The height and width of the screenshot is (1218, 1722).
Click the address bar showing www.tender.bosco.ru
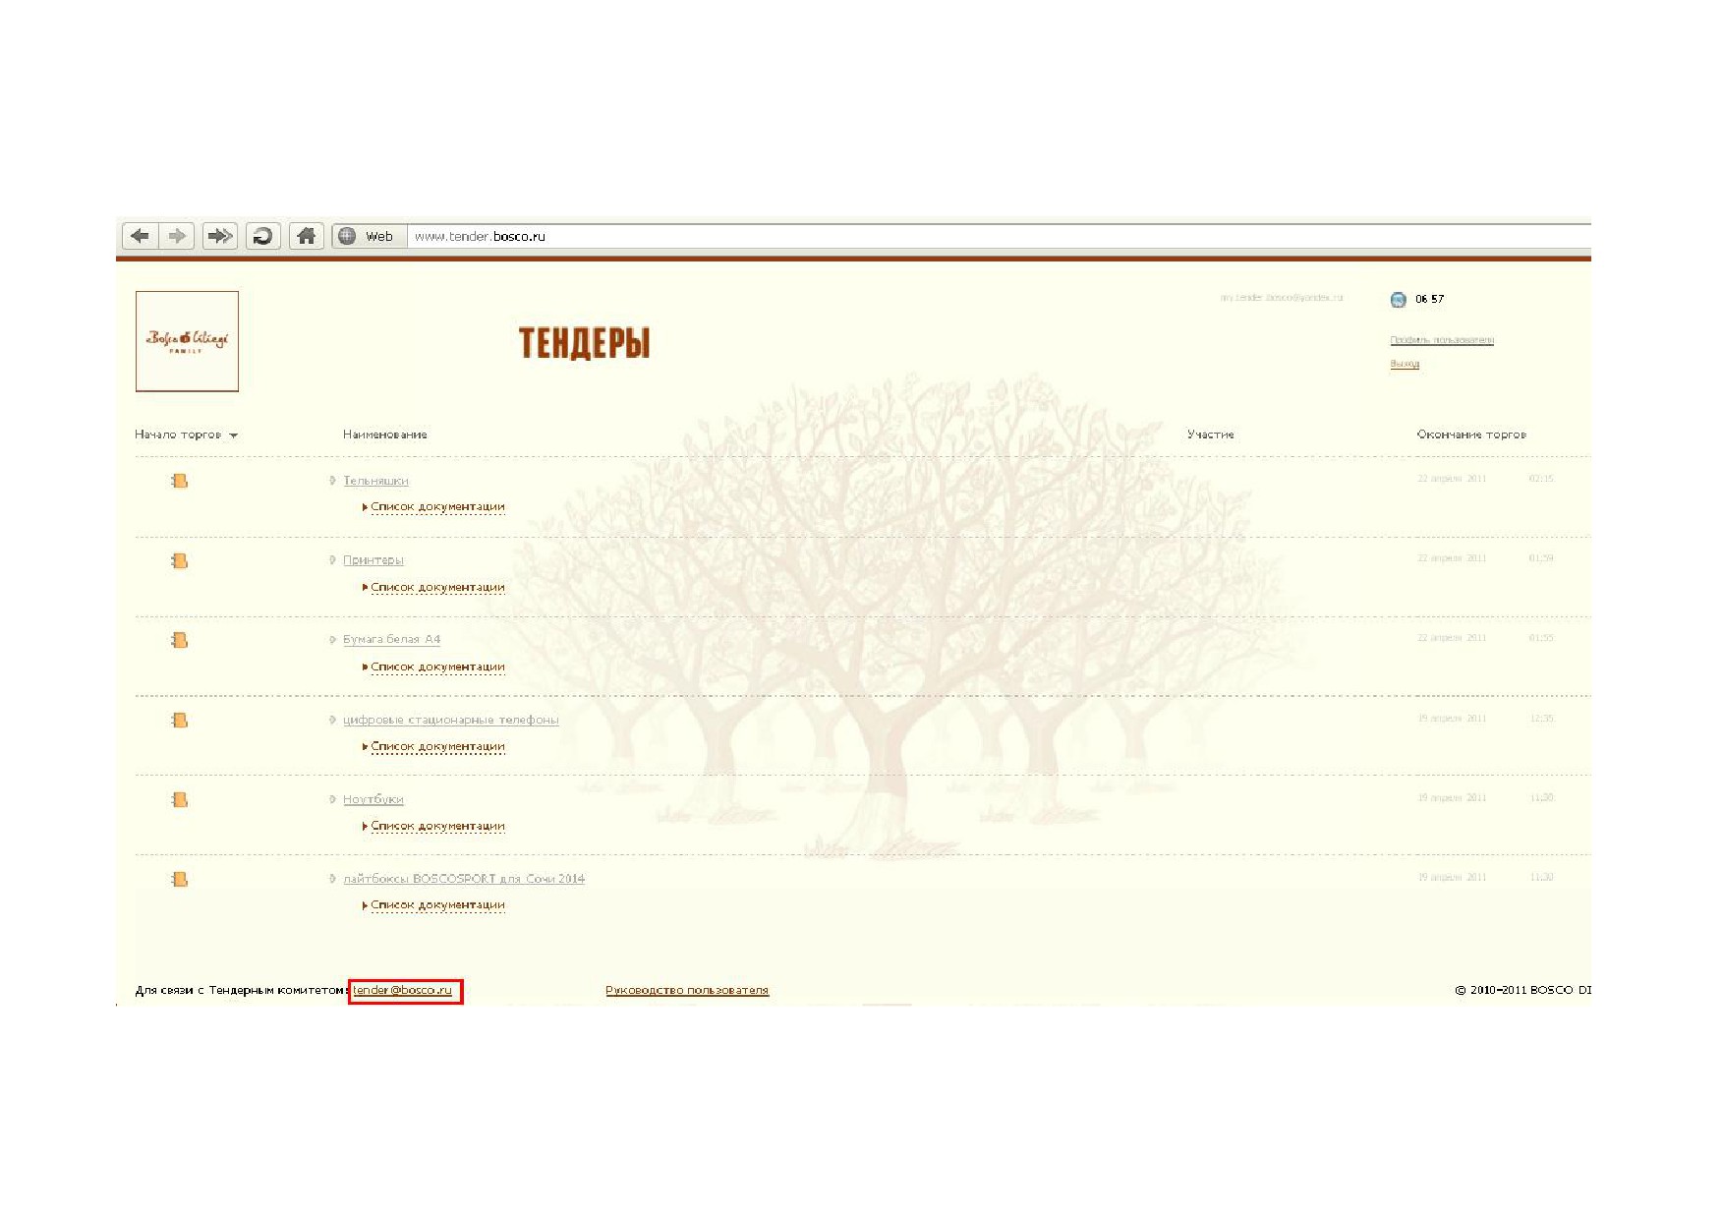[x=998, y=236]
